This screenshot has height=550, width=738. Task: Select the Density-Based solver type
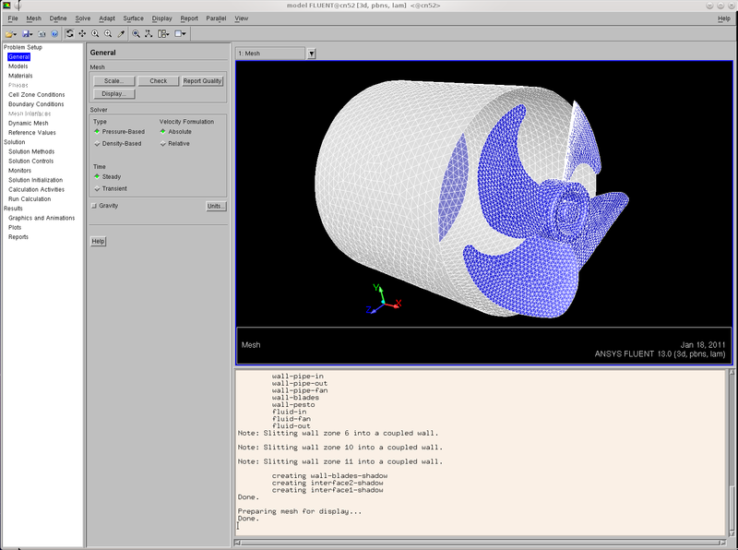[x=97, y=143]
